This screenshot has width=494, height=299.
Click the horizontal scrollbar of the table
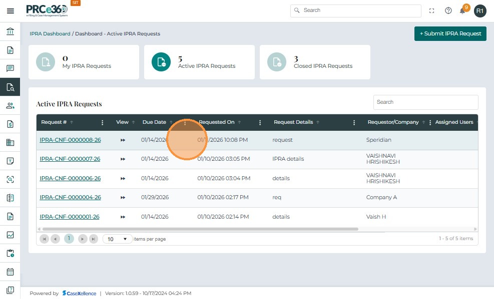point(200,229)
